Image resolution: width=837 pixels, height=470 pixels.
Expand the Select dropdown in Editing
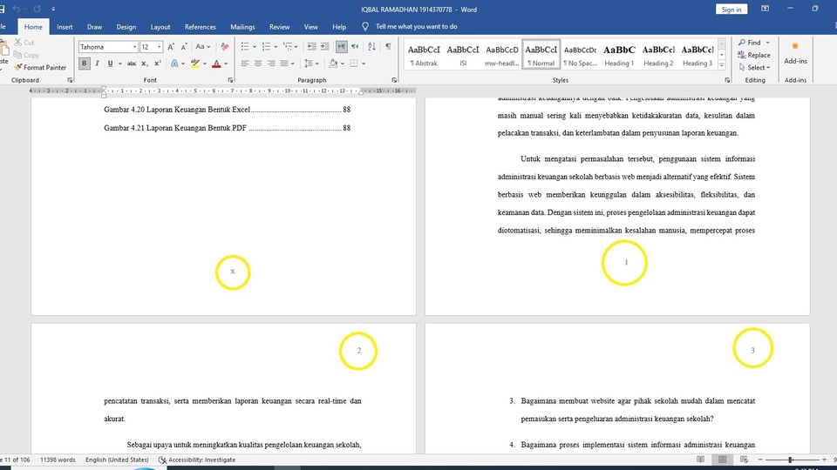[755, 67]
